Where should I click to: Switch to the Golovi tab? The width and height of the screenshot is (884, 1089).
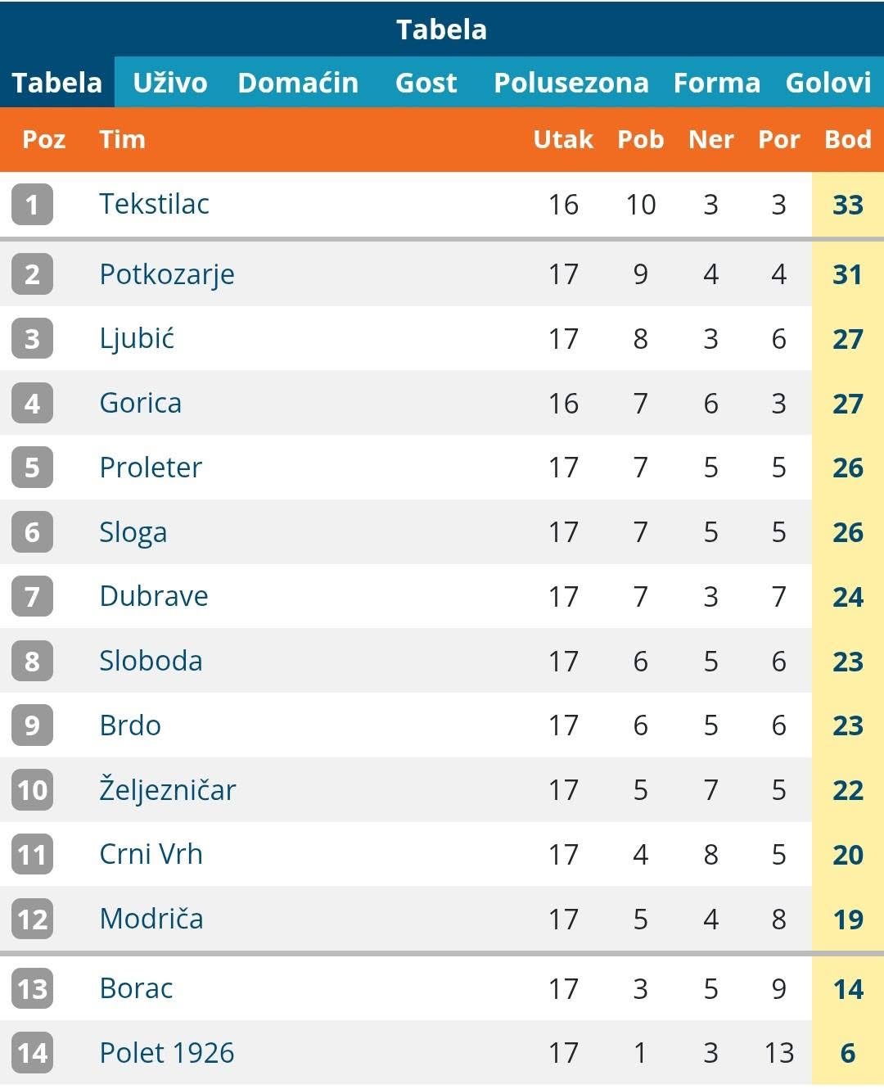click(x=828, y=83)
